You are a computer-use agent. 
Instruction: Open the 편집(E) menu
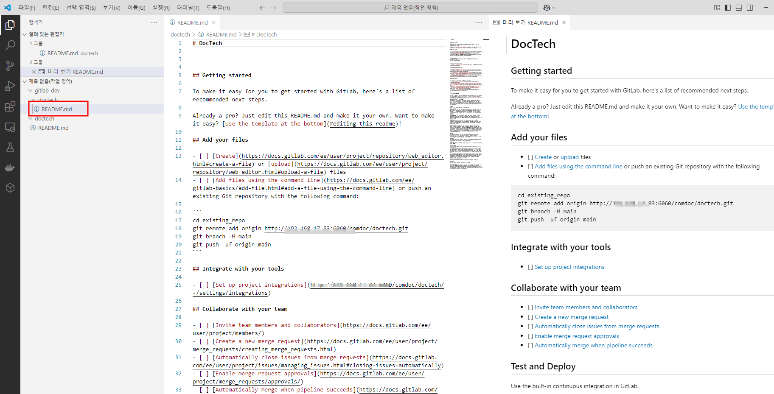(x=51, y=8)
